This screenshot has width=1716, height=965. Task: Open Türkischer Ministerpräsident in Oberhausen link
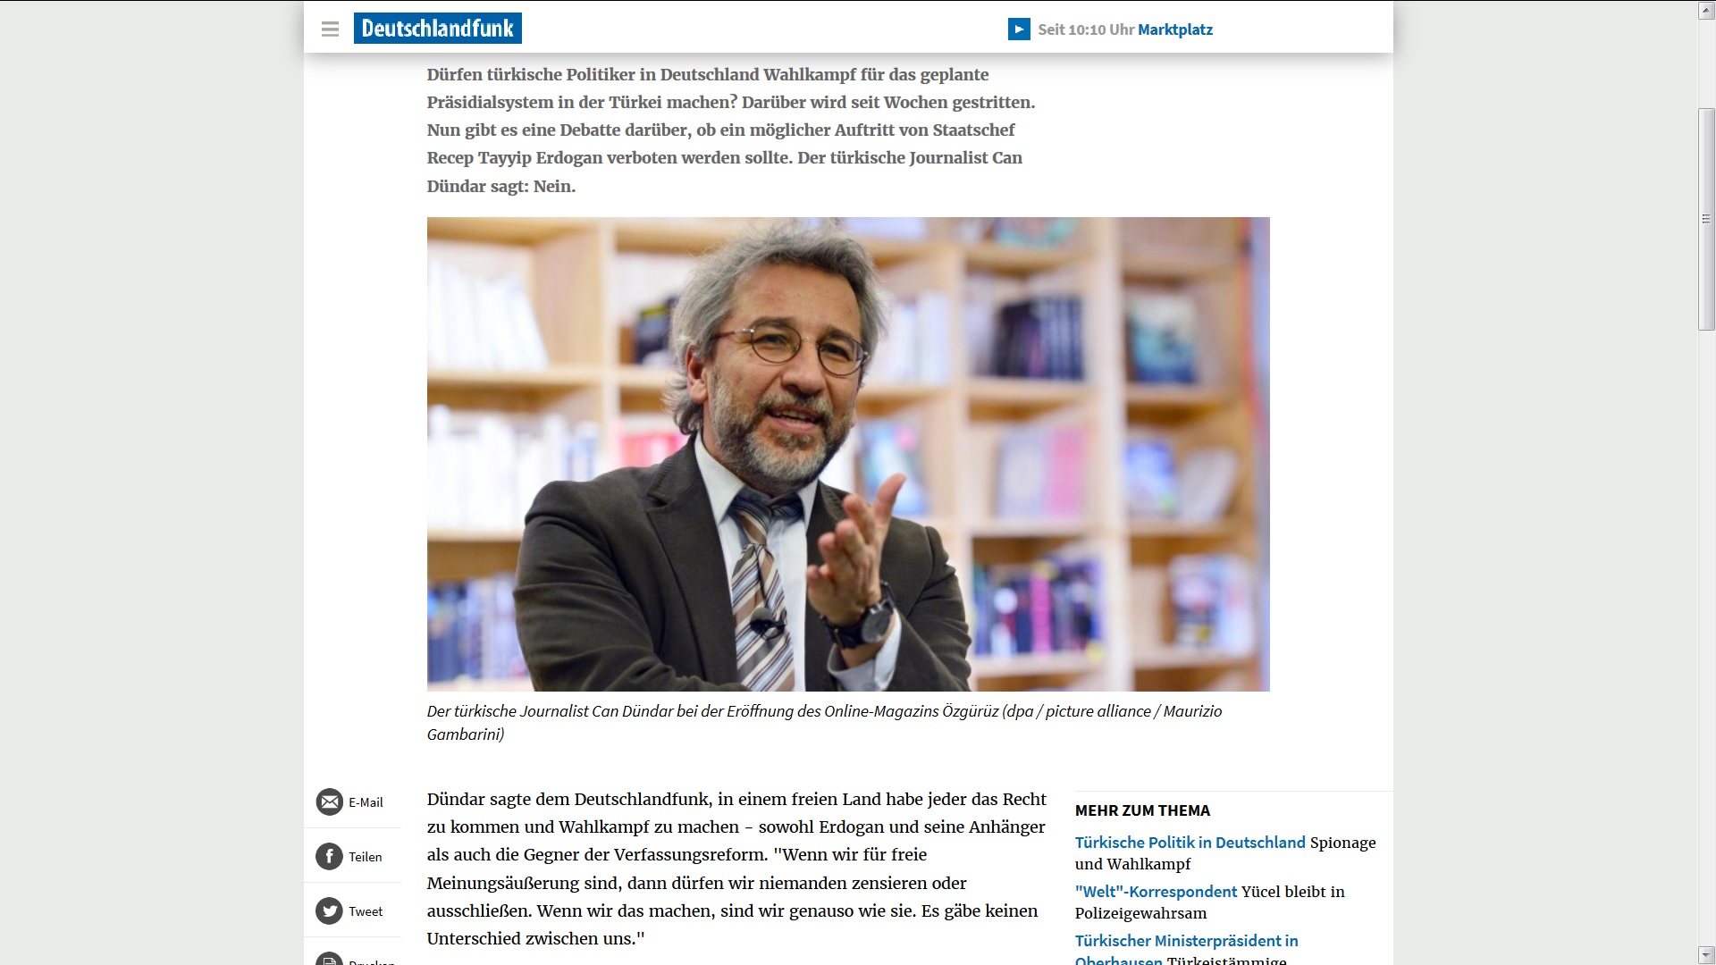tap(1186, 950)
